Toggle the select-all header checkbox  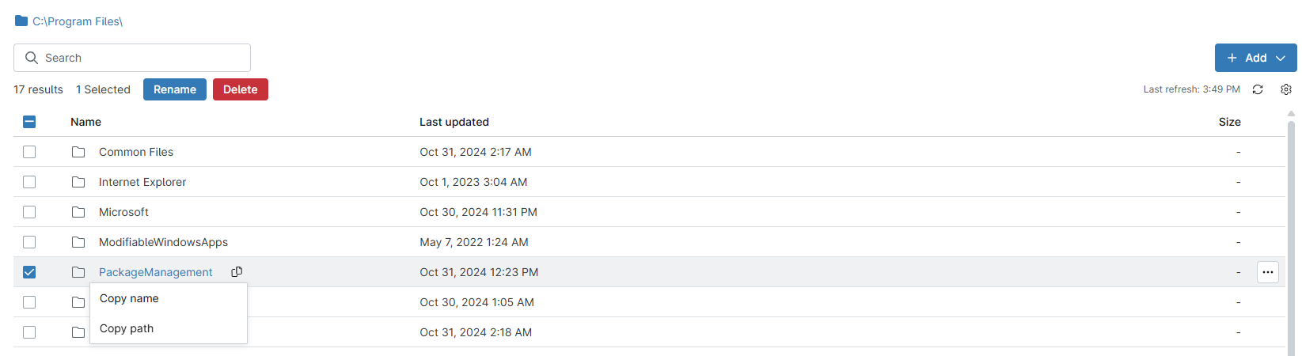pyautogui.click(x=29, y=122)
